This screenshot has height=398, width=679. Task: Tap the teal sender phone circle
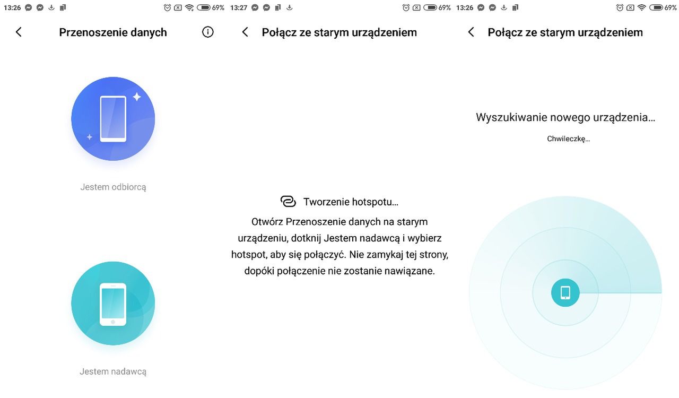tap(113, 304)
